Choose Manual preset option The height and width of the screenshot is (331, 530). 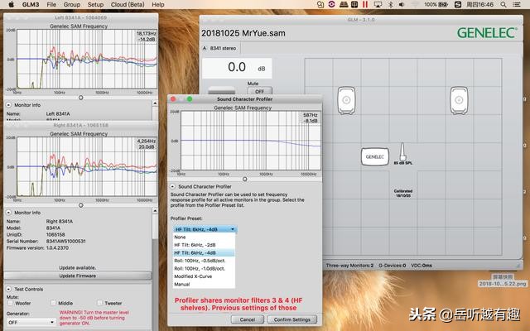pos(204,284)
